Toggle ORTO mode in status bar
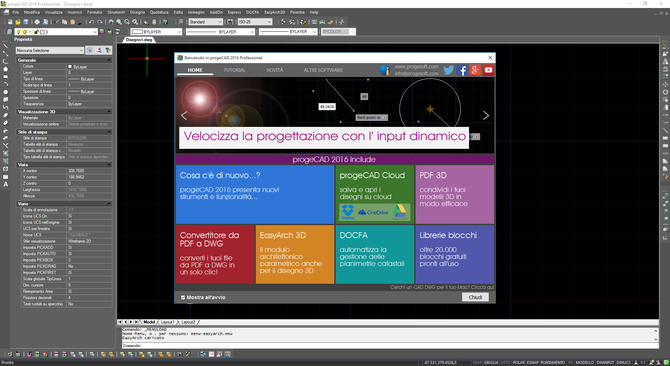The height and width of the screenshot is (366, 670). point(505,363)
